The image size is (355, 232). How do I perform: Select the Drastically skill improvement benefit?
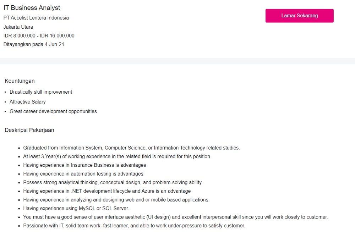(x=41, y=92)
